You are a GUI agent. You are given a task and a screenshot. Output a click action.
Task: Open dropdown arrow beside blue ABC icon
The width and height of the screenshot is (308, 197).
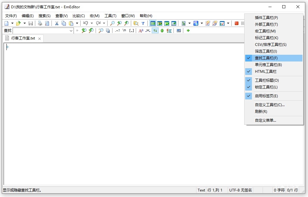[x=202, y=24]
